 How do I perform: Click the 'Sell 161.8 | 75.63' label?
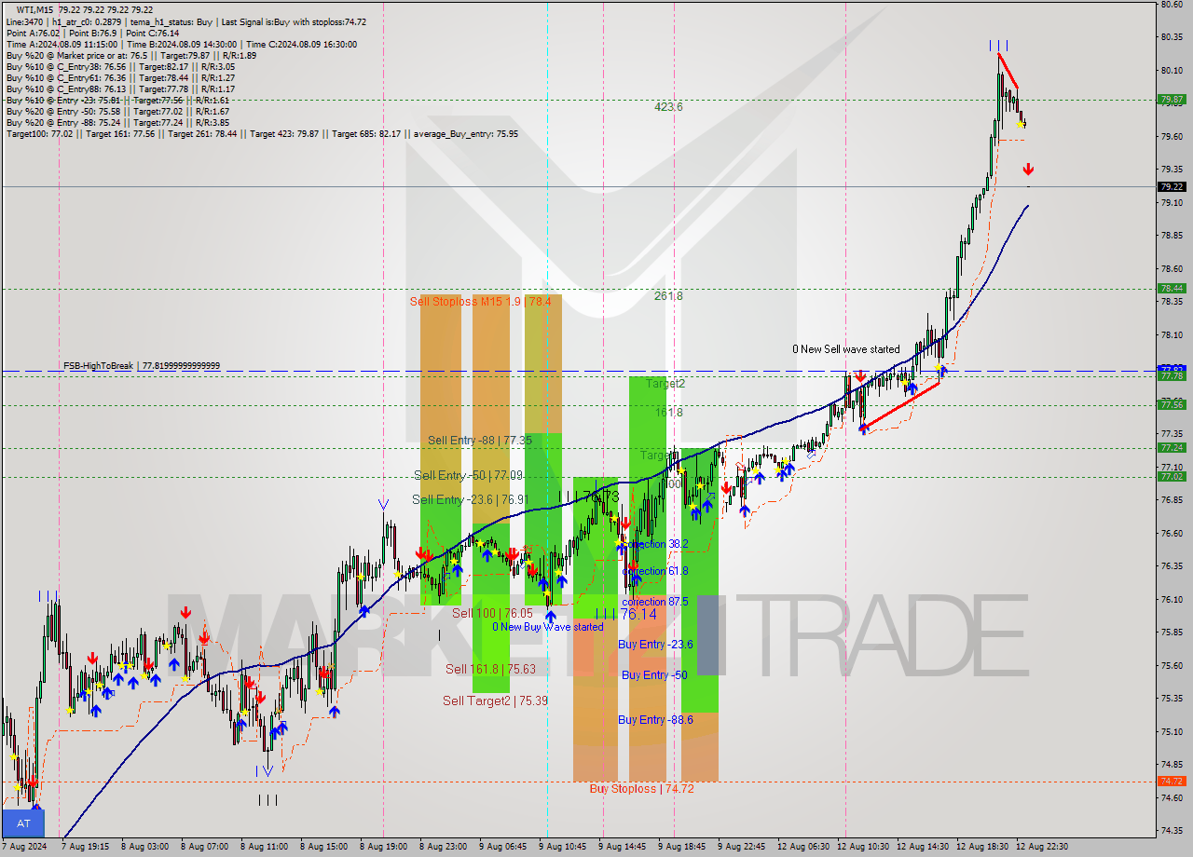[490, 670]
